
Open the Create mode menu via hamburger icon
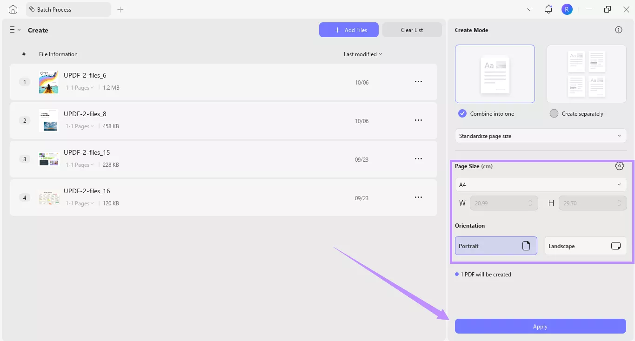tap(12, 30)
